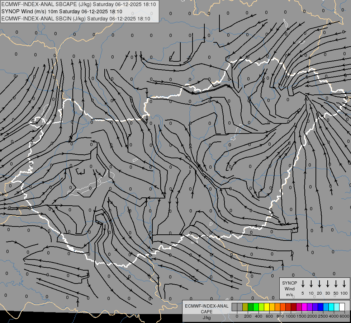Click the wind arrow above the 100 label
Viewport: 351px width, 323px height.
coord(344,284)
